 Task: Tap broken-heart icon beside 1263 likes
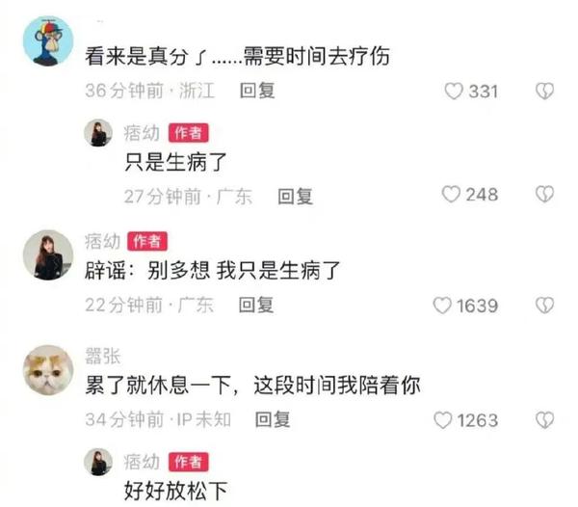(x=545, y=420)
